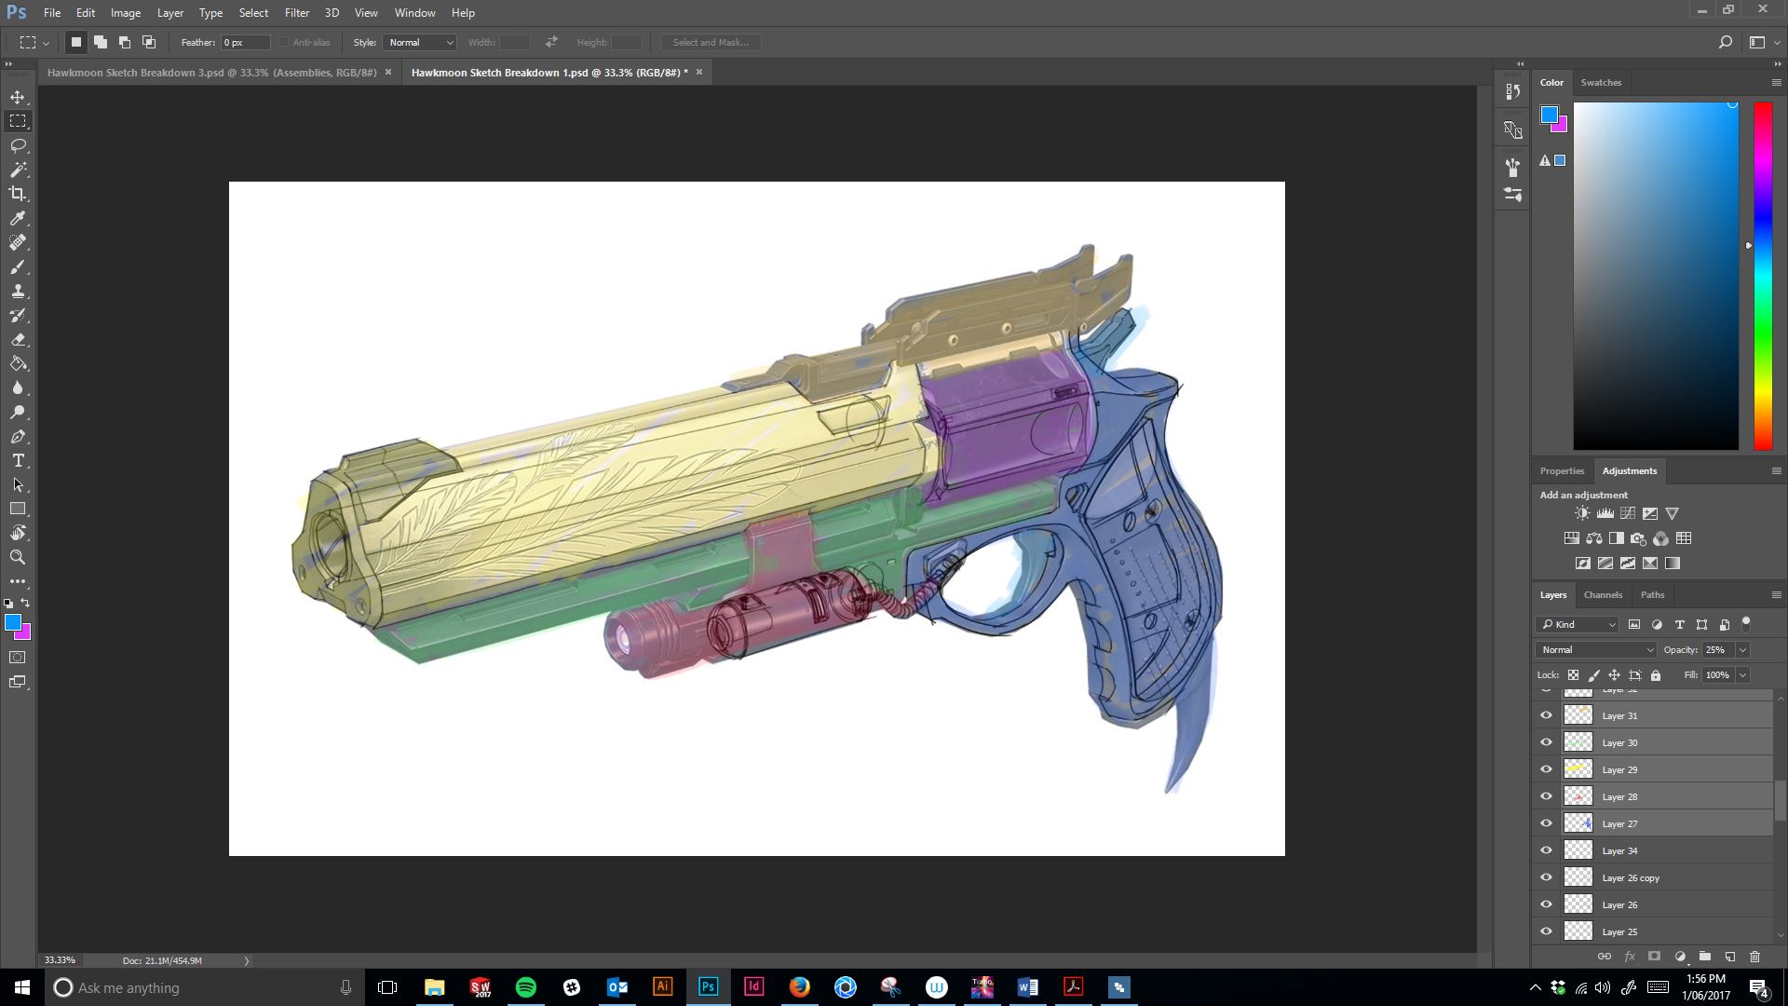Open the marquee Style dropdown
Screen dimensions: 1788x1006
click(419, 43)
